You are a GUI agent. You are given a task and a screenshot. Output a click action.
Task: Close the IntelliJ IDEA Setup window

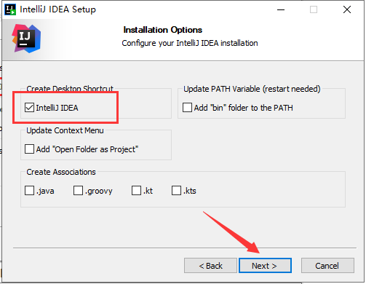(347, 9)
